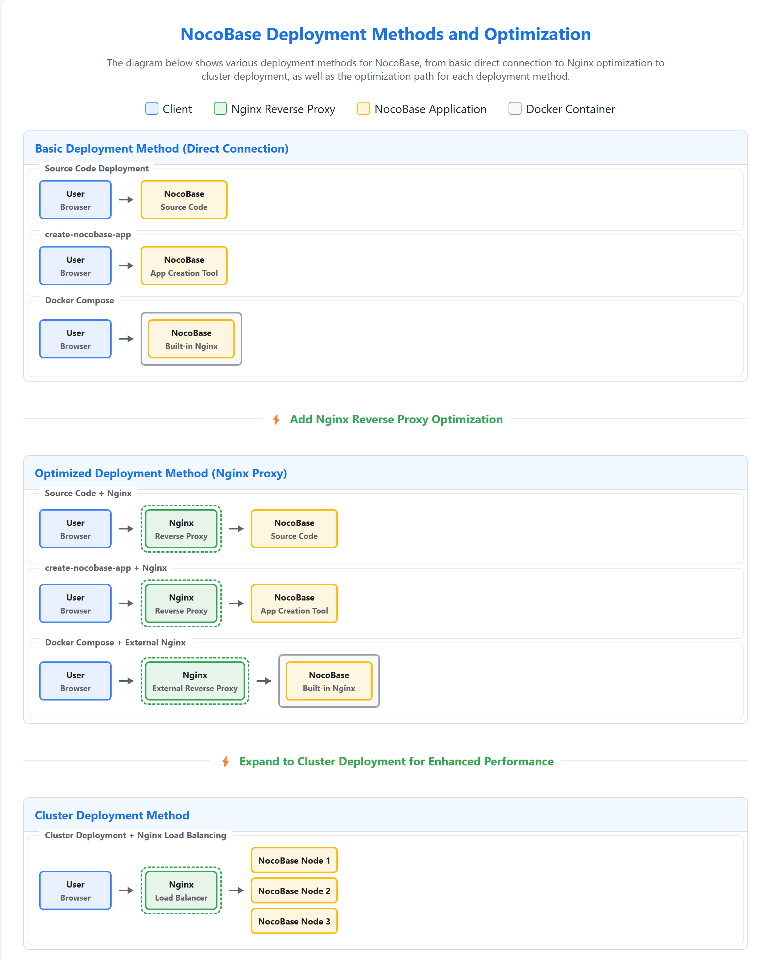Click User Browser box in Source Code Deployment row
The width and height of the screenshot is (759, 960).
coord(75,199)
